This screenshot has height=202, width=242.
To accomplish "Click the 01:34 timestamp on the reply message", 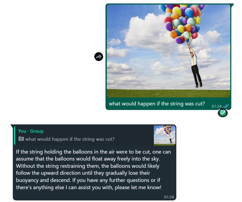I will pos(169,197).
